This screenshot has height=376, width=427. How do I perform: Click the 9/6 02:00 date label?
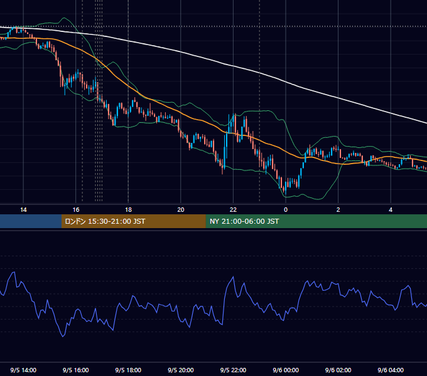tap(338, 370)
